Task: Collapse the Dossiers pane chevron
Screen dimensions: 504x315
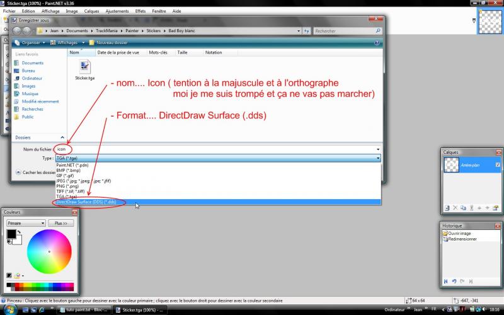Action: click(62, 137)
